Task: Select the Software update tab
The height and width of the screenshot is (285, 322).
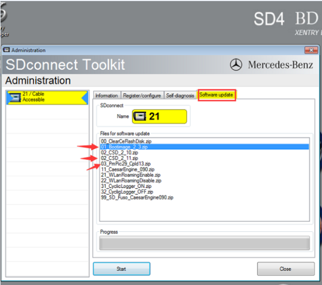Action: (216, 95)
